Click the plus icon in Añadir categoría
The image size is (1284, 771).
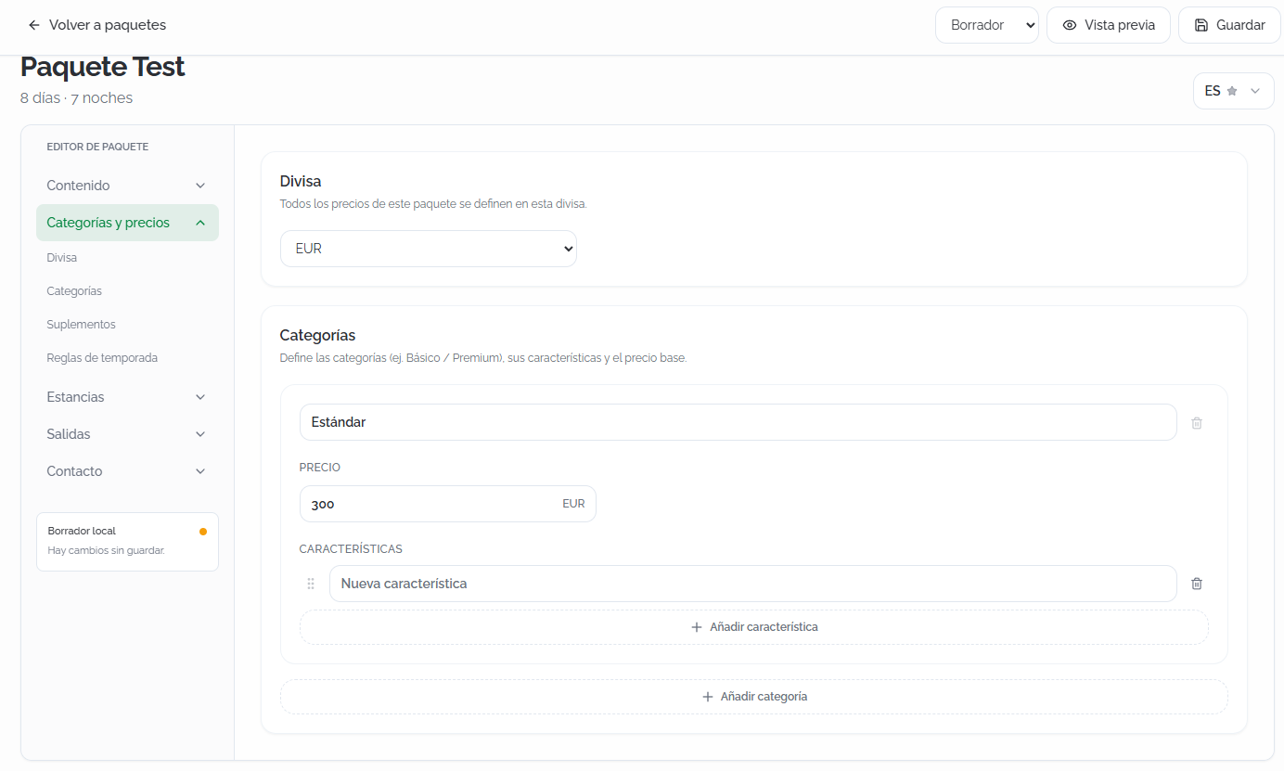tap(708, 697)
